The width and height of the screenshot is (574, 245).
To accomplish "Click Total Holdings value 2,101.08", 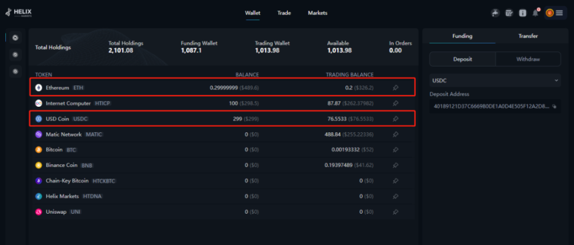I will click(x=120, y=51).
